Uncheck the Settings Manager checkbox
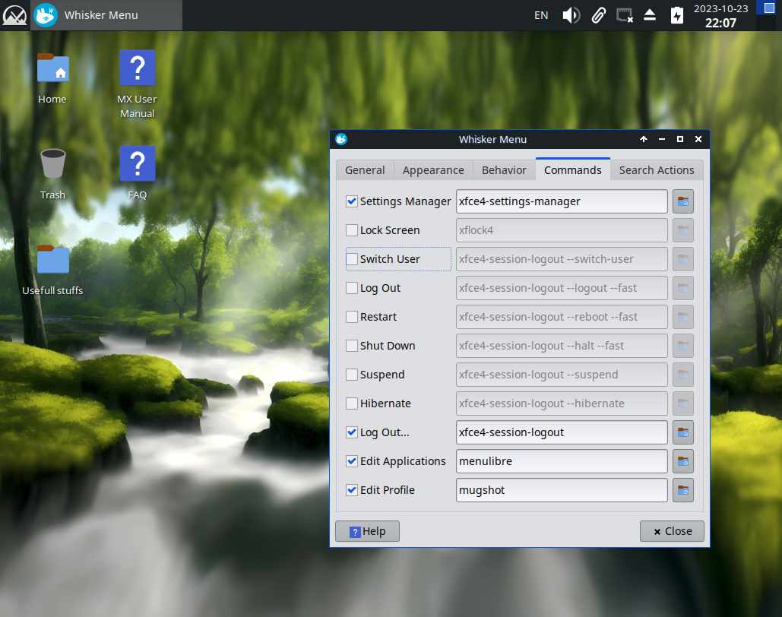The height and width of the screenshot is (617, 782). click(352, 201)
